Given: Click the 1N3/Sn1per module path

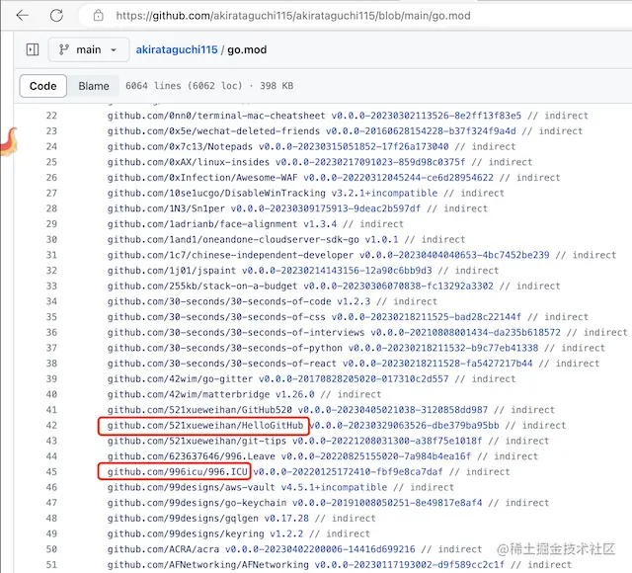Looking at the screenshot, I should tap(166, 208).
